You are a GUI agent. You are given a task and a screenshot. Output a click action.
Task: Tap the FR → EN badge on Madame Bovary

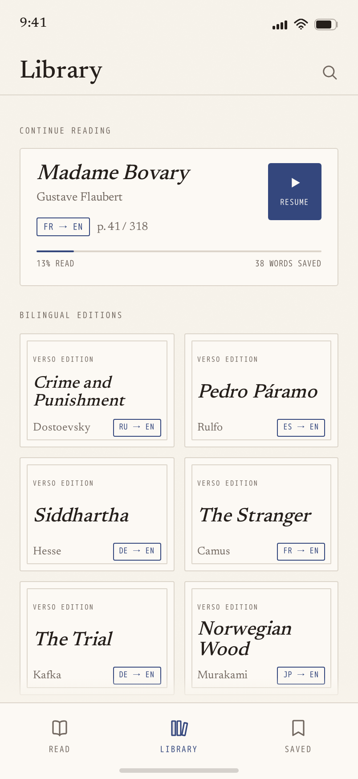(63, 226)
